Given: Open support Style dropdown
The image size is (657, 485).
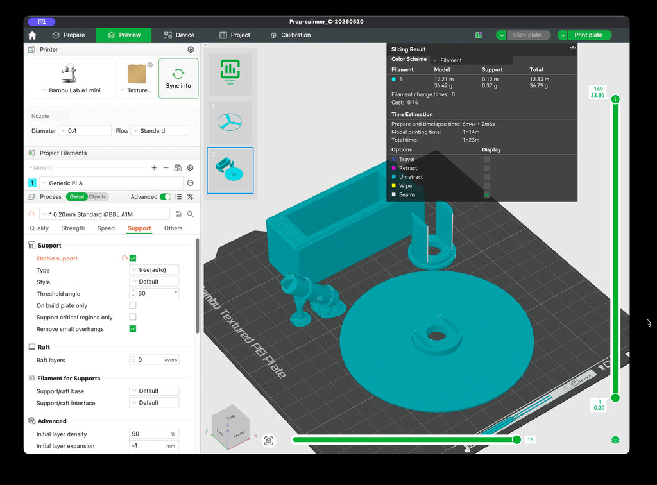Looking at the screenshot, I should pos(154,282).
